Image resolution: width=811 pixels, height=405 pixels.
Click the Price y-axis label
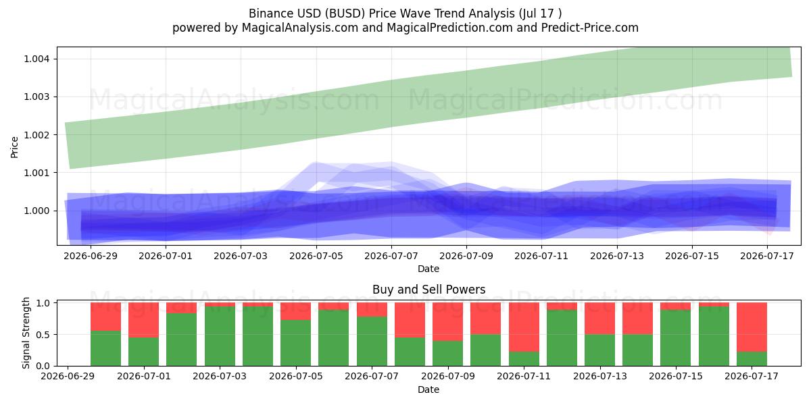click(15, 146)
